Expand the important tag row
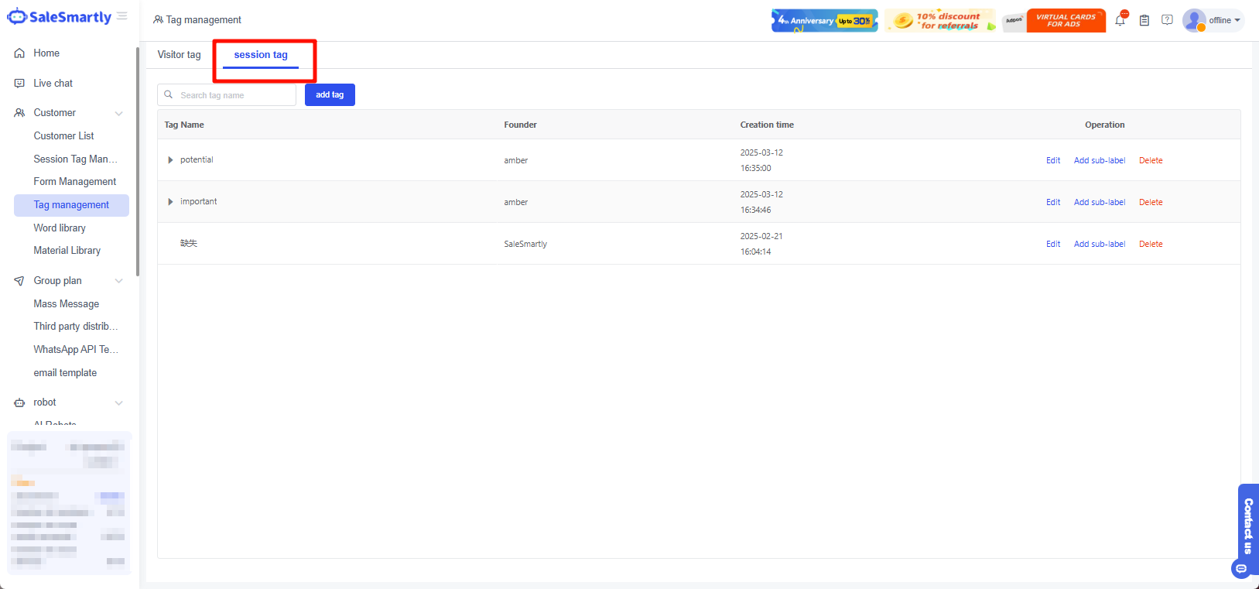This screenshot has width=1259, height=589. (x=170, y=202)
